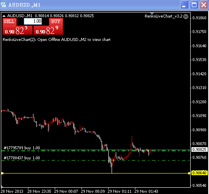This screenshot has height=194, width=209.
Task: Collapse the one-click trading panel triangle
Action: pyautogui.click(x=4, y=16)
